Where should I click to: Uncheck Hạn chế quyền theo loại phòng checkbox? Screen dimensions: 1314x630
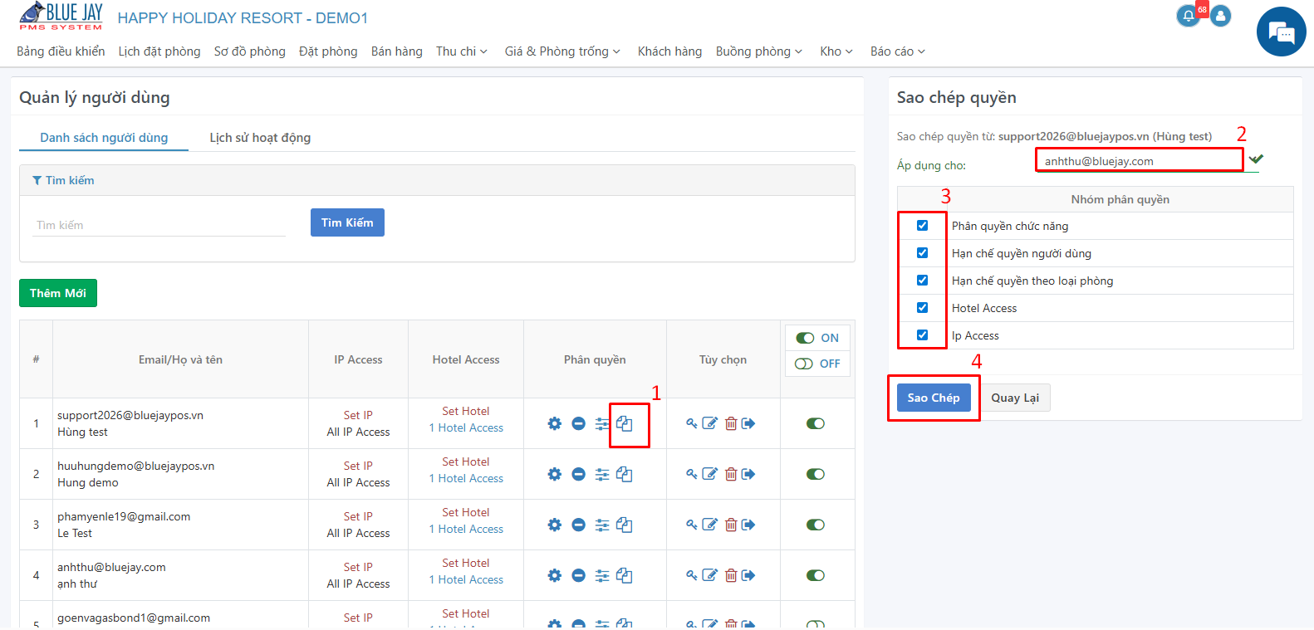pos(922,281)
